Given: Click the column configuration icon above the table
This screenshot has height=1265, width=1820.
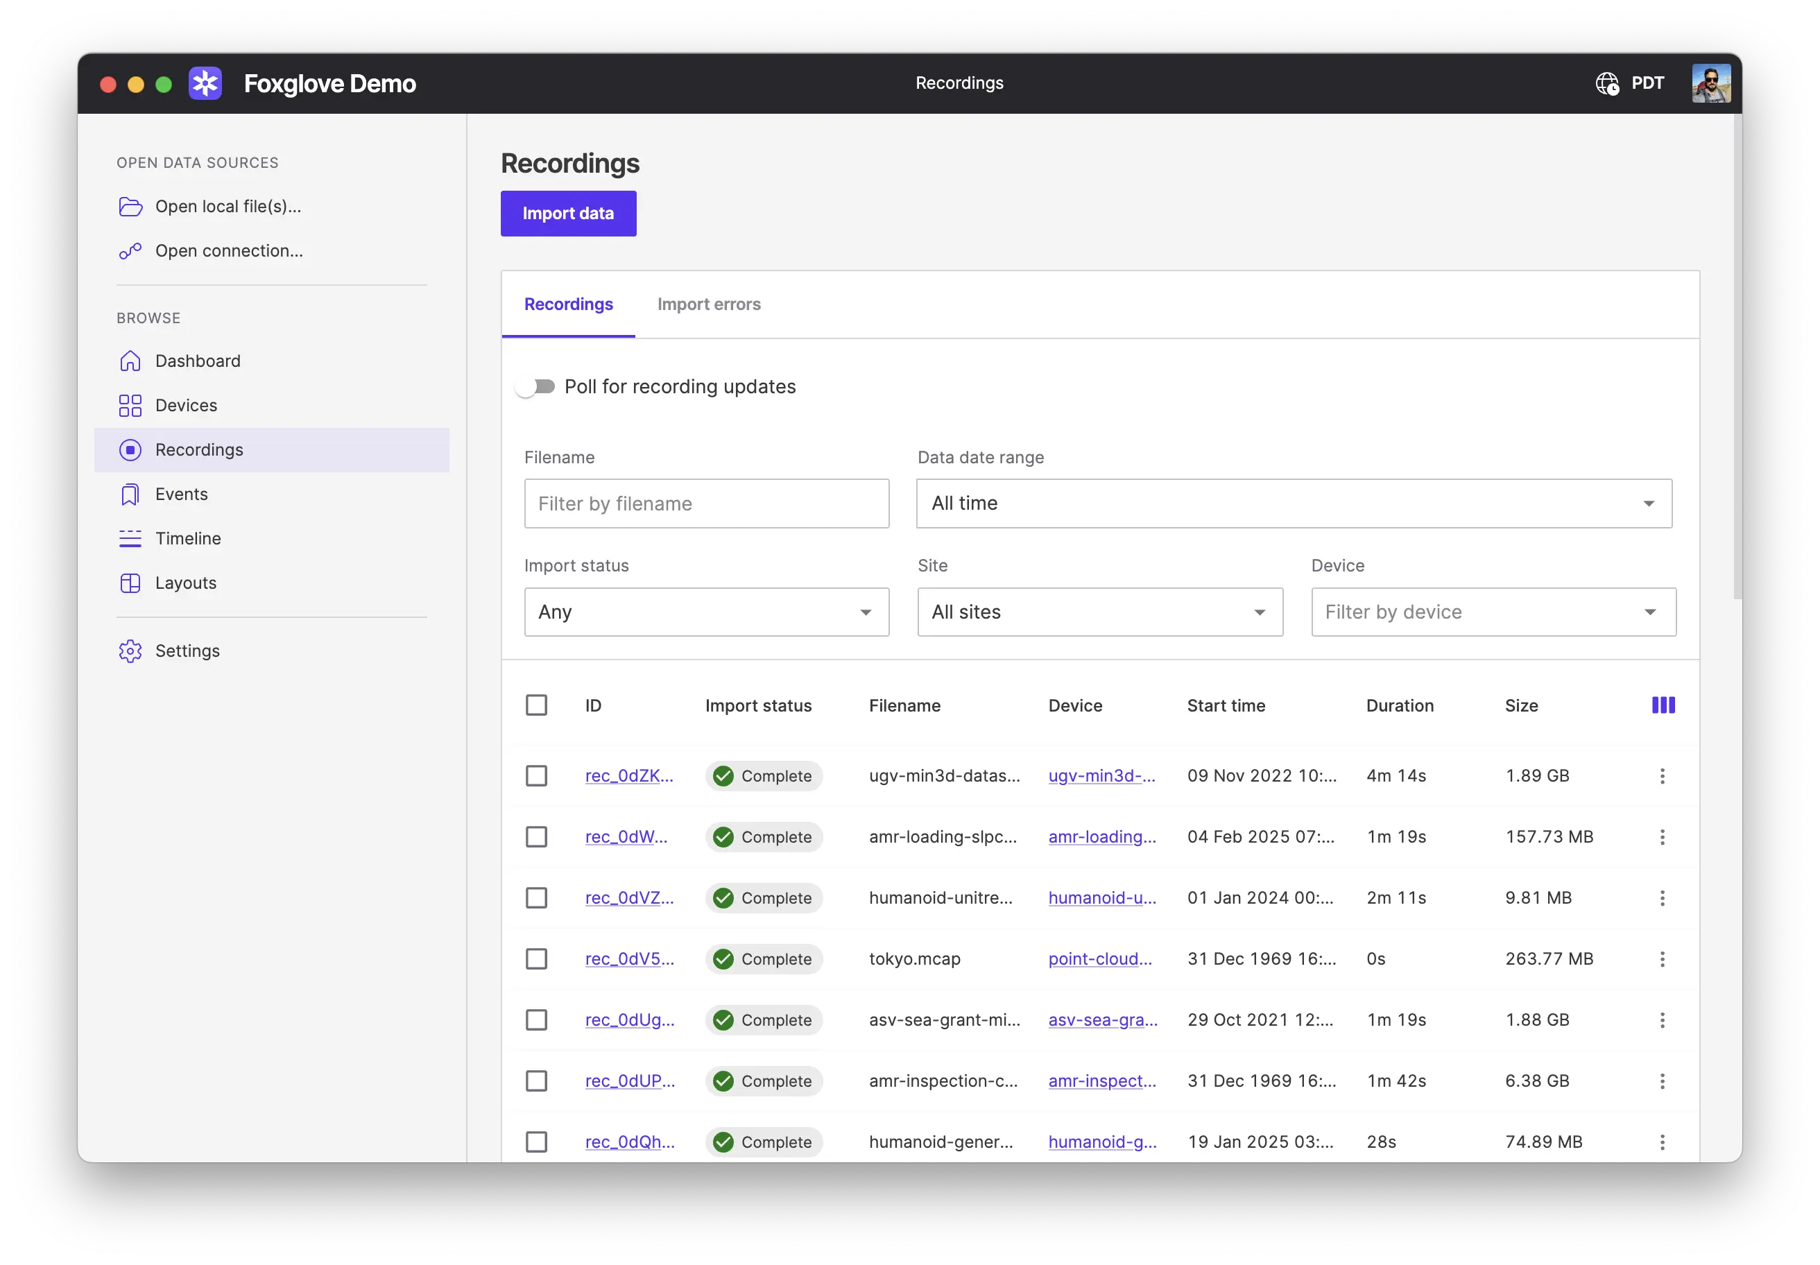Looking at the screenshot, I should [1663, 705].
